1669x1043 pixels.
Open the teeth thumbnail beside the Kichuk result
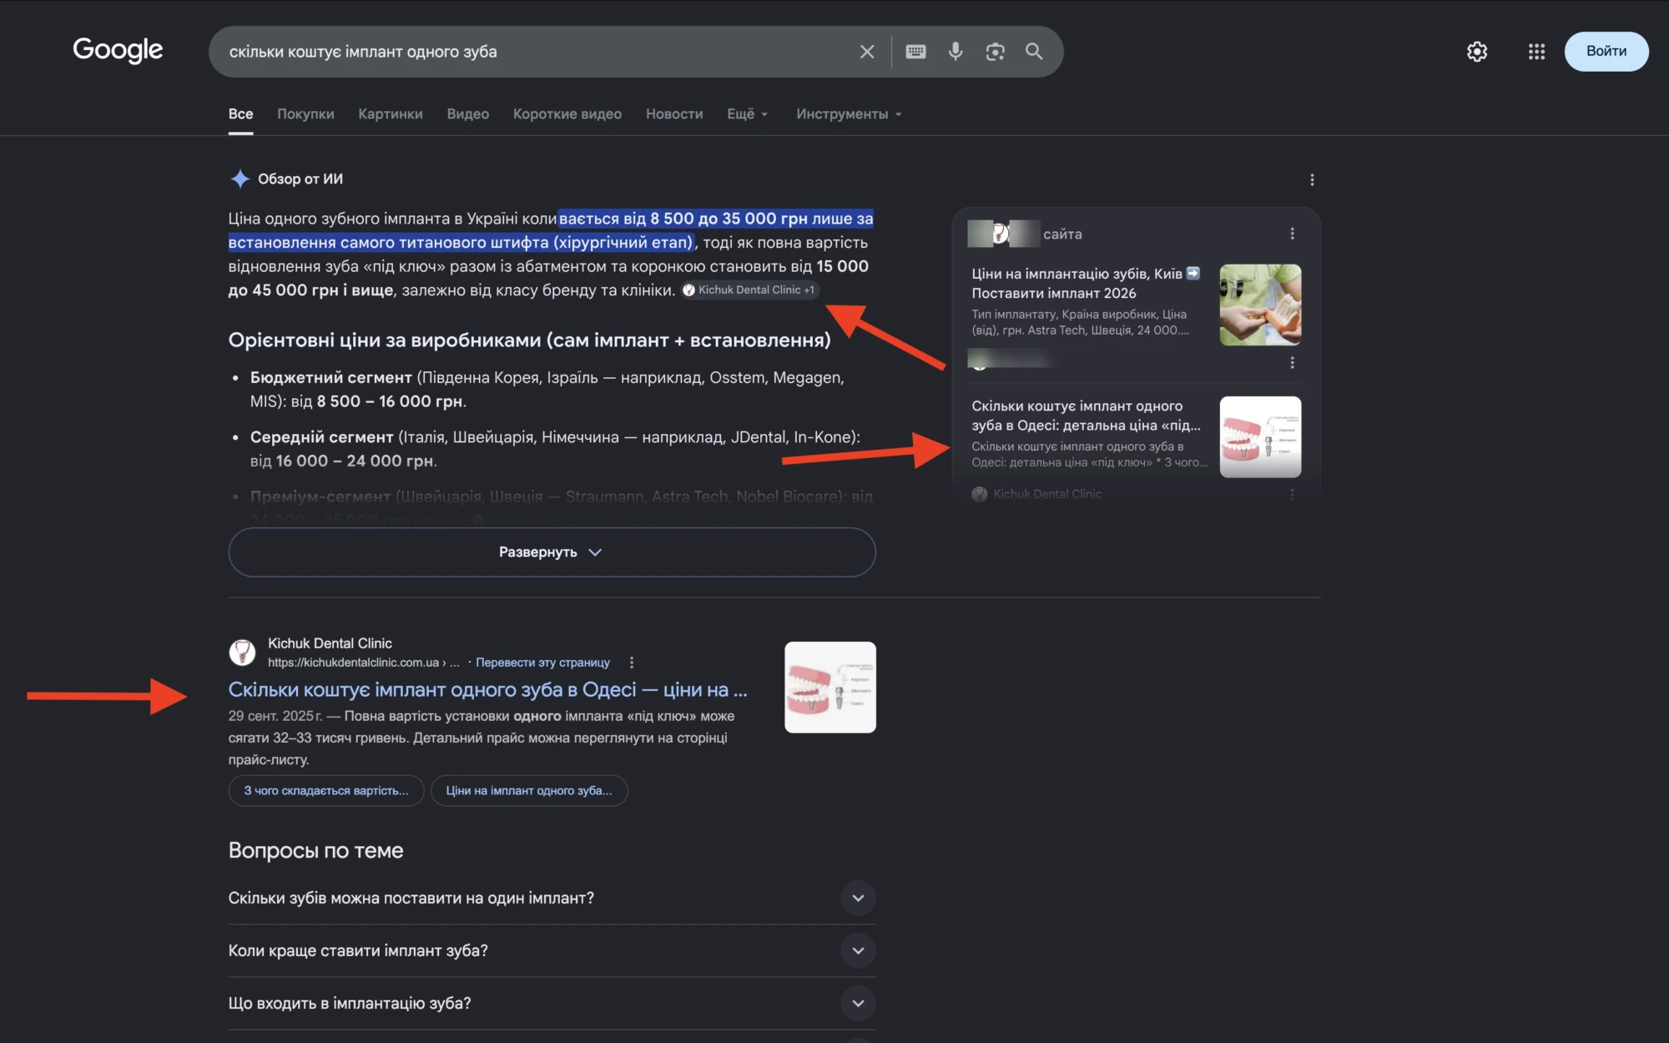(x=830, y=687)
